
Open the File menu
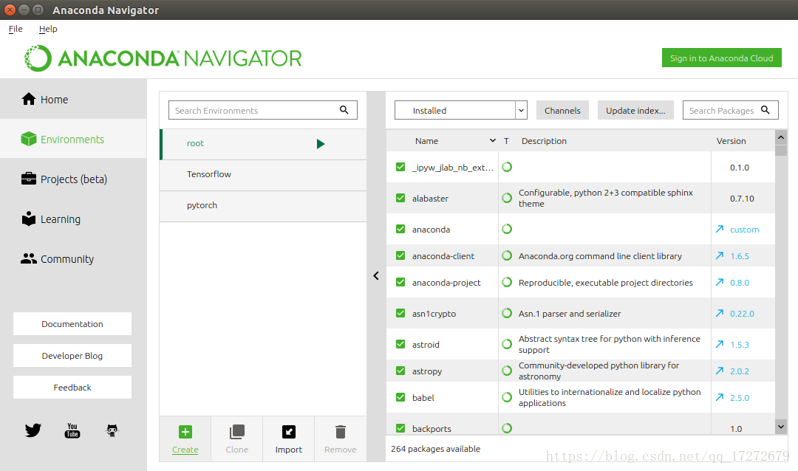pos(16,29)
